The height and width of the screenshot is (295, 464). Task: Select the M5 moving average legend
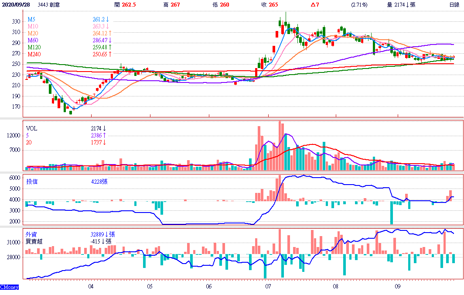31,20
